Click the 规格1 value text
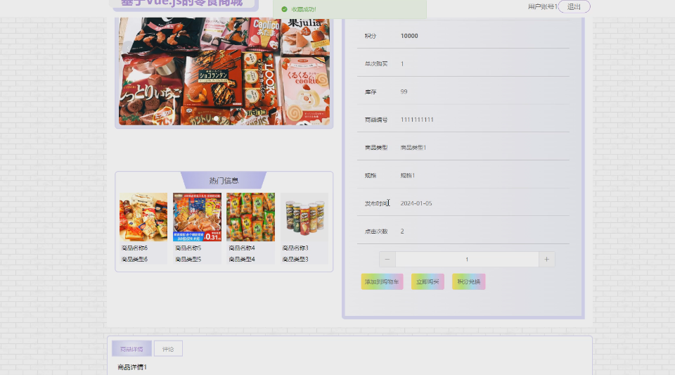Image resolution: width=675 pixels, height=375 pixels. (x=408, y=175)
